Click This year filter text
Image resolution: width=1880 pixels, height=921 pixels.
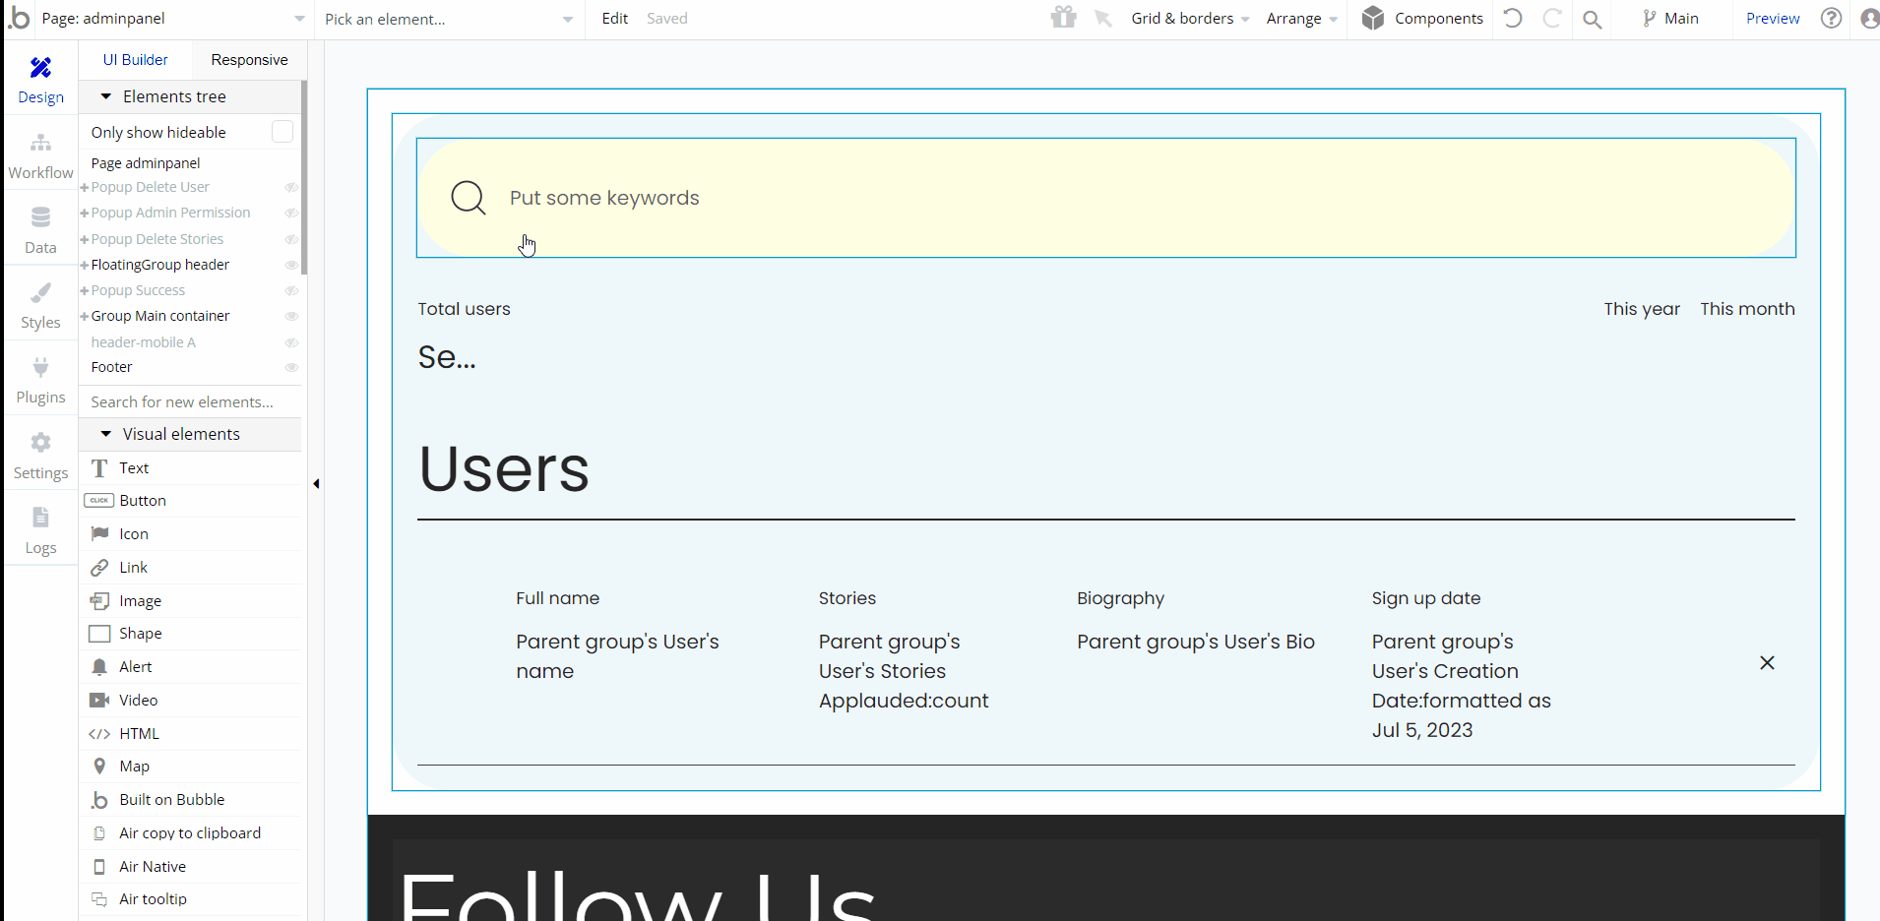[x=1642, y=309]
